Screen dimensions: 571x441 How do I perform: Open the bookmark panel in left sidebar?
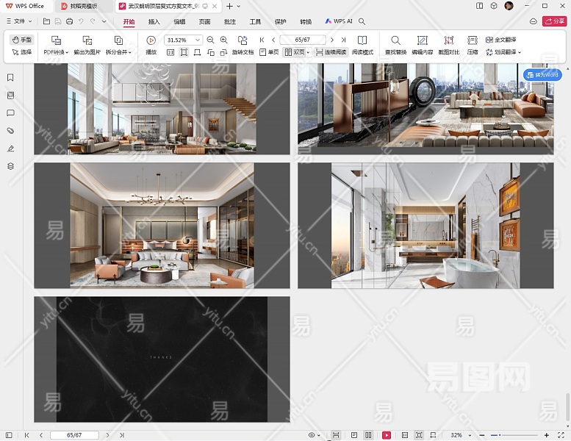[10, 77]
